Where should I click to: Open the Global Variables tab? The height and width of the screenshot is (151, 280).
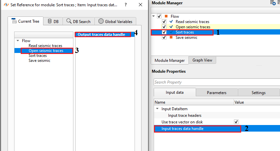[x=115, y=21]
